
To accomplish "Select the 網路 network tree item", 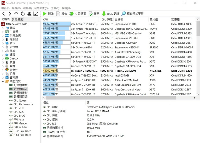I will [x=10, y=54].
